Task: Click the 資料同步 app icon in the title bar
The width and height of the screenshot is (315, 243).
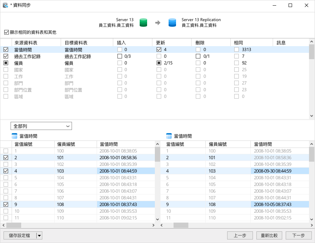Action: point(5,5)
